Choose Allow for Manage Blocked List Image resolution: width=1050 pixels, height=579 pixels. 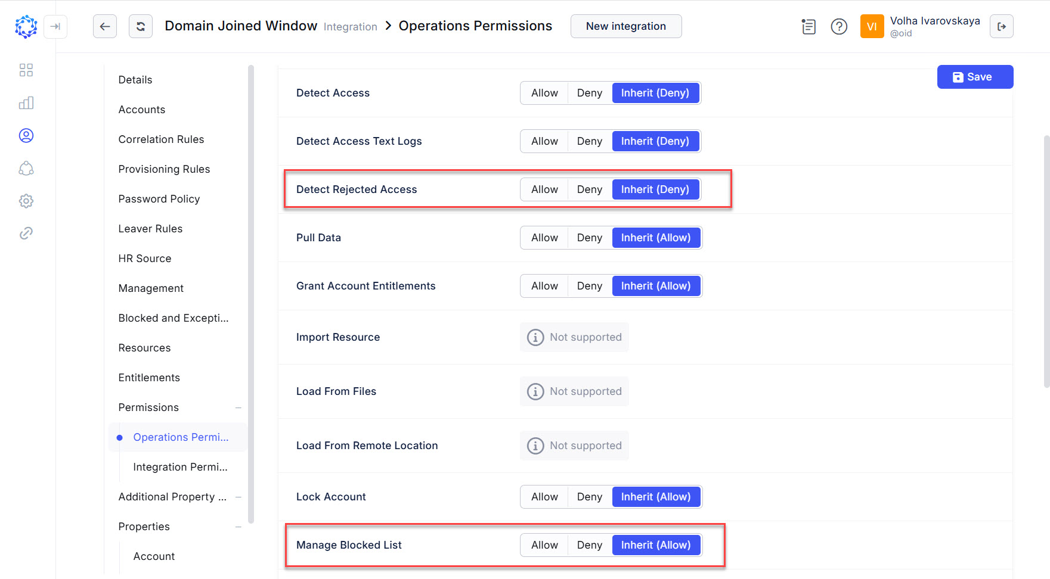(x=543, y=544)
